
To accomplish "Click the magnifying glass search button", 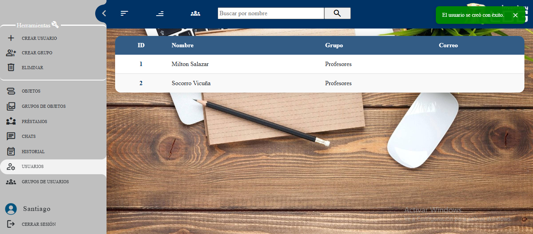I will pyautogui.click(x=337, y=13).
